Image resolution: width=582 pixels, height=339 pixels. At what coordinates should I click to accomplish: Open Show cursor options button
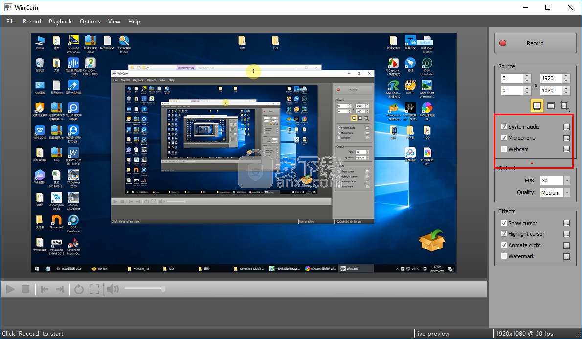566,223
